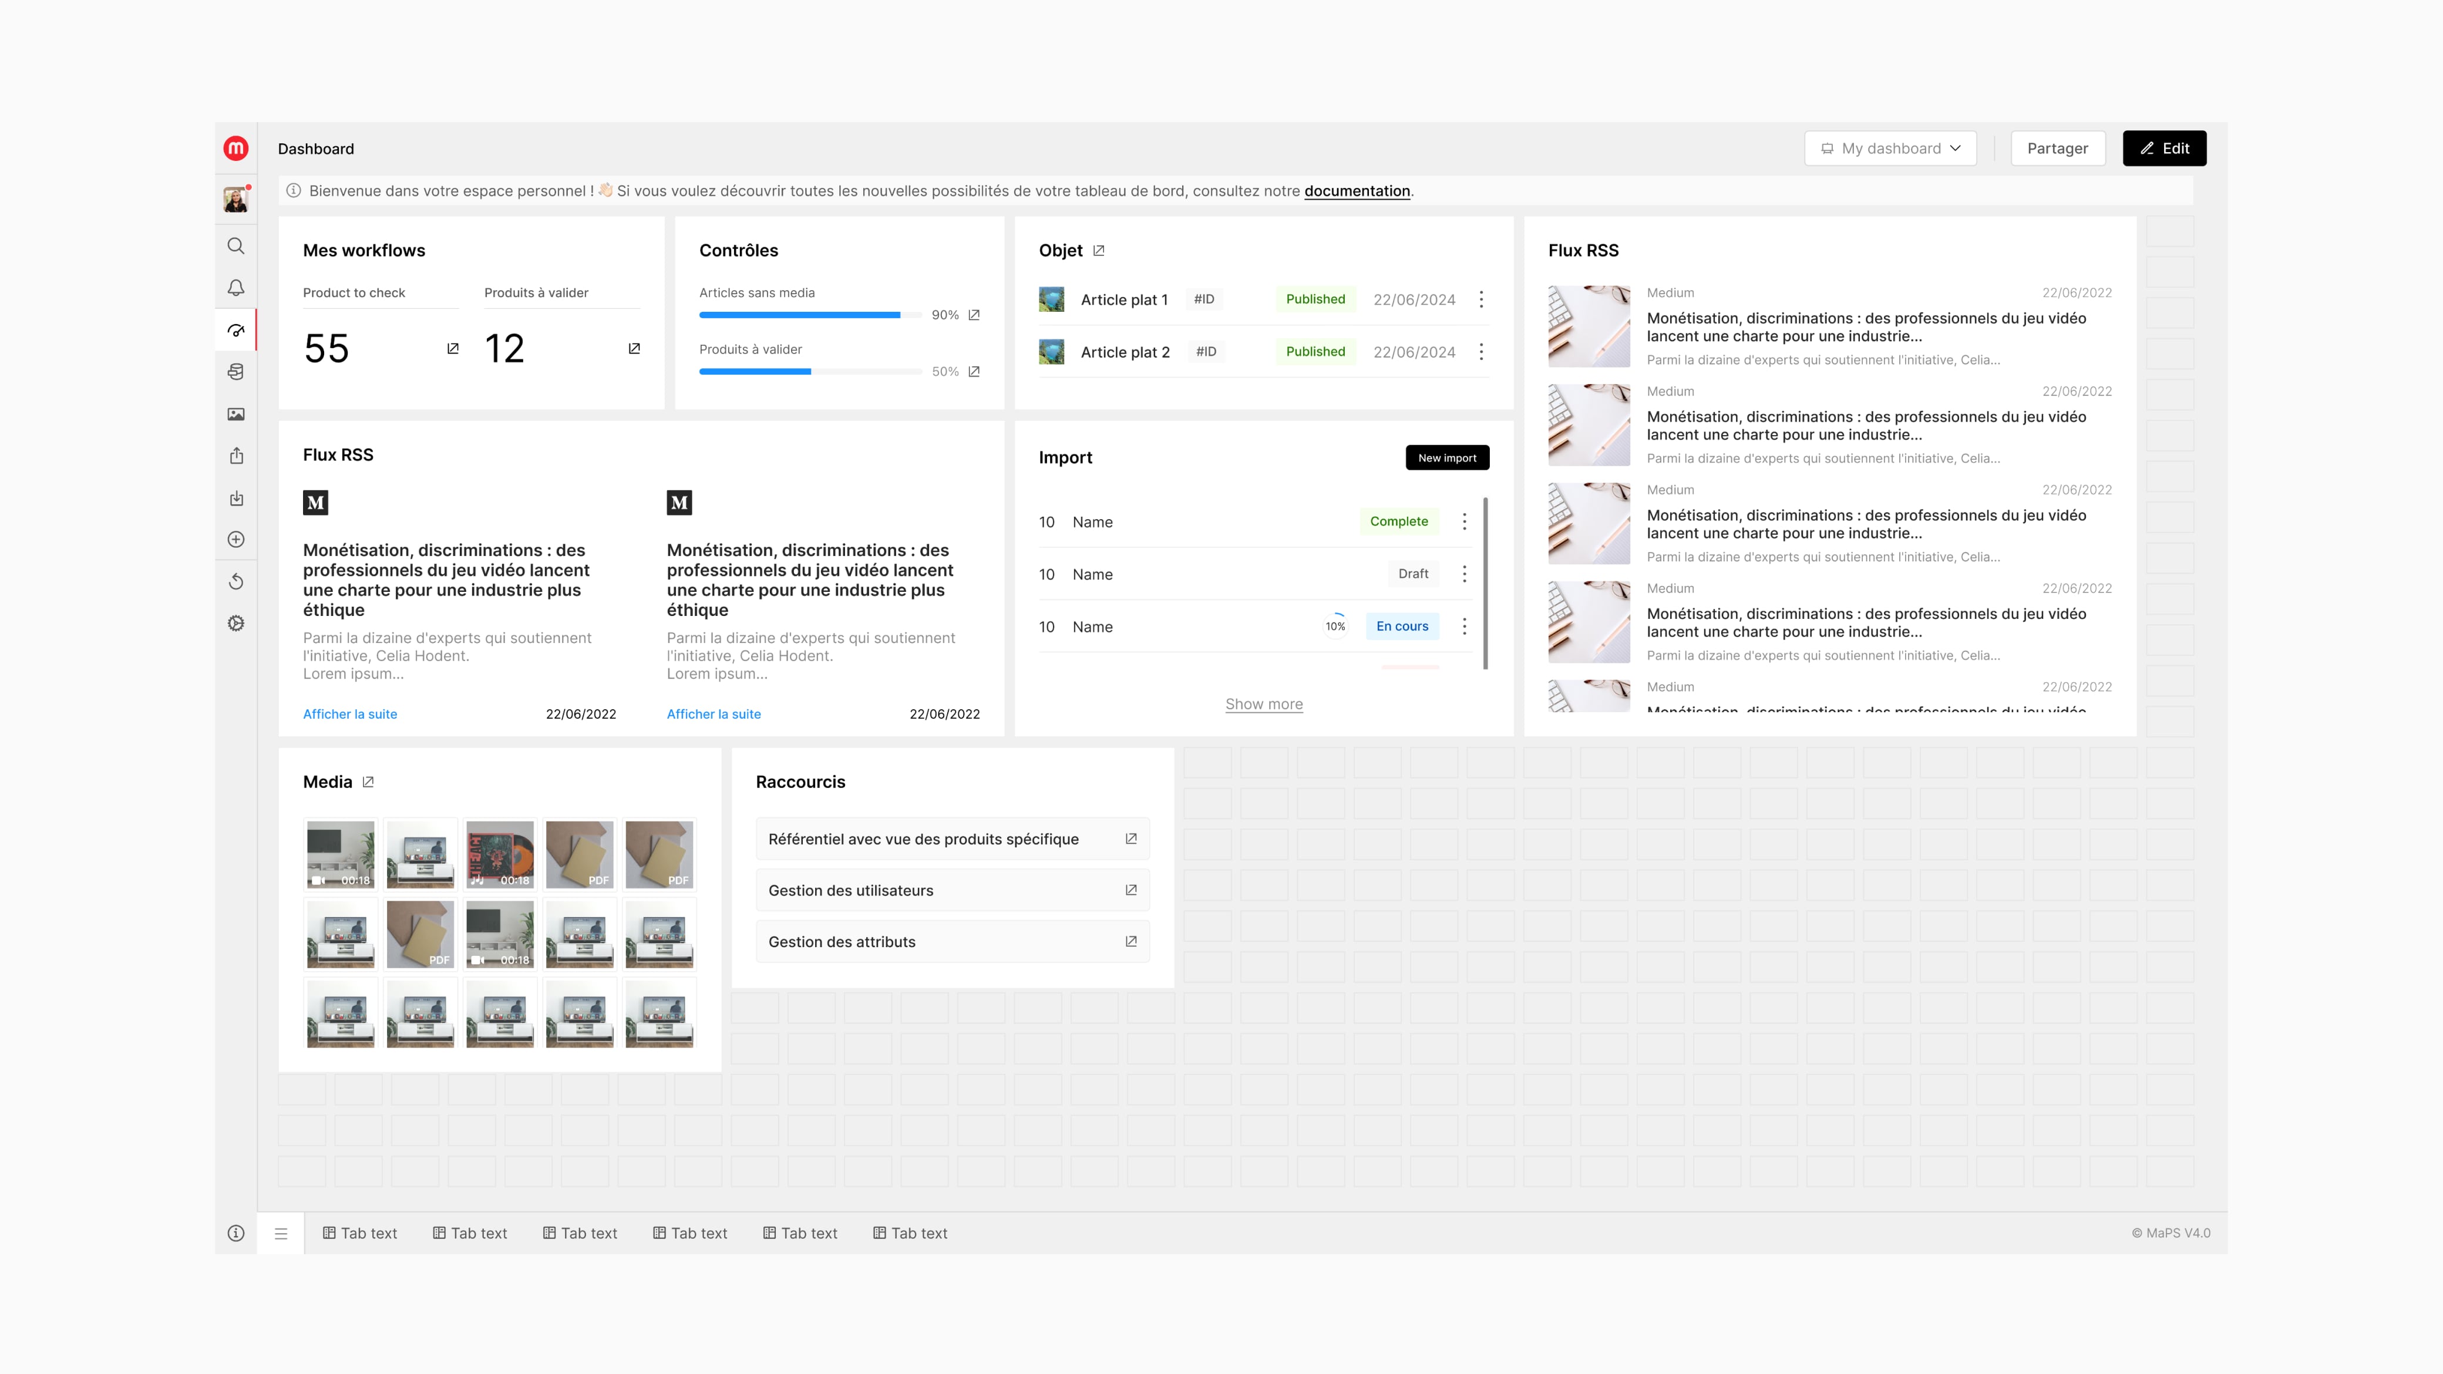This screenshot has width=2443, height=1374.
Task: Open the Gestion des utilisateurs shortcut
Action: tap(952, 890)
